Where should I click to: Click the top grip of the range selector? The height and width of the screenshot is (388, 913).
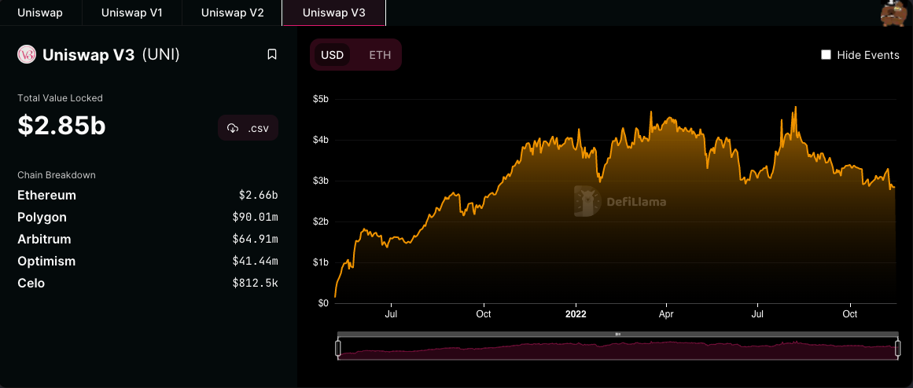(x=617, y=334)
